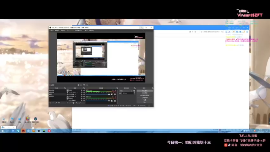Screen dimensions: 270x152
Task: Click the Audio Mixer vertical scrollbar
Action: click(x=117, y=97)
